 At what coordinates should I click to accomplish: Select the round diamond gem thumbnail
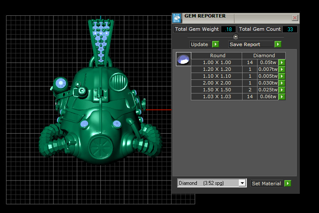pyautogui.click(x=183, y=59)
